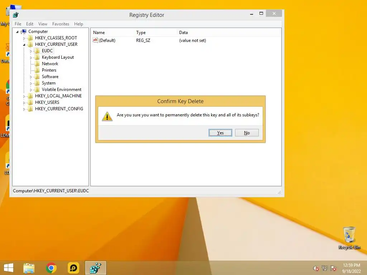The width and height of the screenshot is (367, 275).
Task: Expand the Software key arrow
Action: [31, 77]
